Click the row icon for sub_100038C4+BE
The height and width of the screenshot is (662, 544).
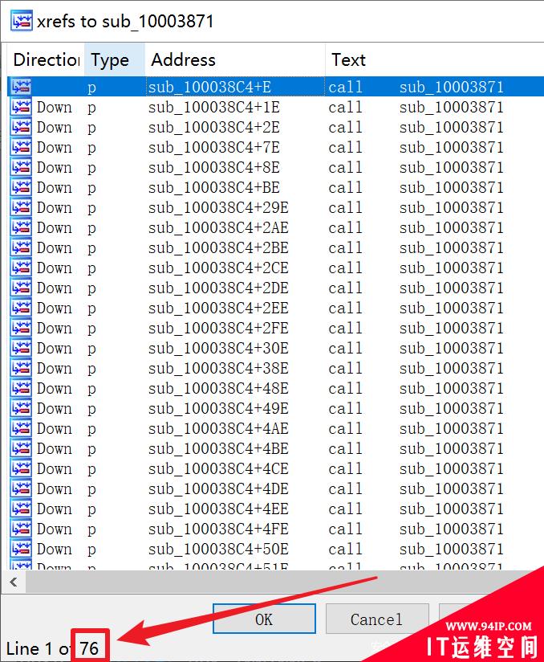[x=22, y=187]
